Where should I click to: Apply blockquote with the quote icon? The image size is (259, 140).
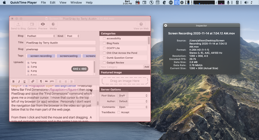pos(46,81)
